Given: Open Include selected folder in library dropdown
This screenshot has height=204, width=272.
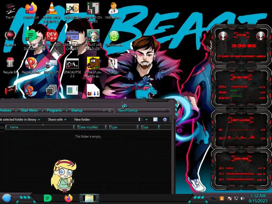Looking at the screenshot, I should [x=20, y=120].
